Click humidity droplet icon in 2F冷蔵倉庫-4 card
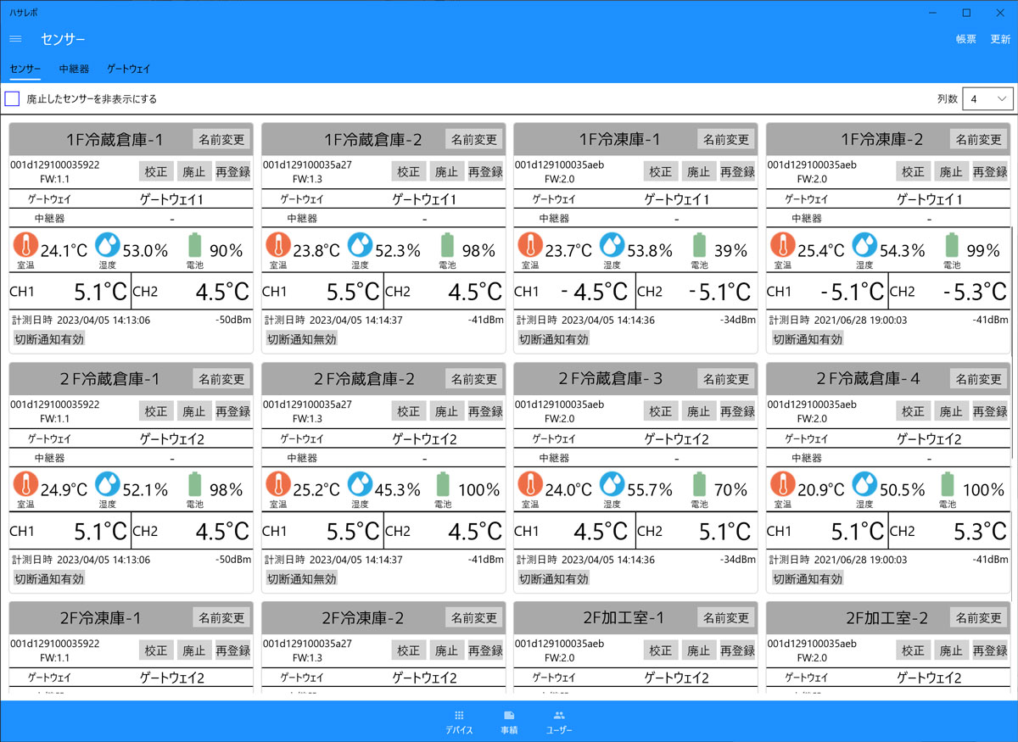Viewport: 1018px width, 742px height. (x=865, y=486)
